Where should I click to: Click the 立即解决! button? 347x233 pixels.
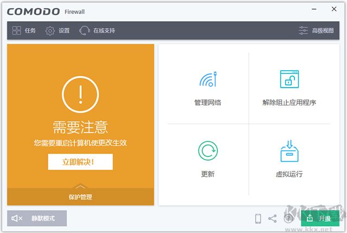point(80,162)
